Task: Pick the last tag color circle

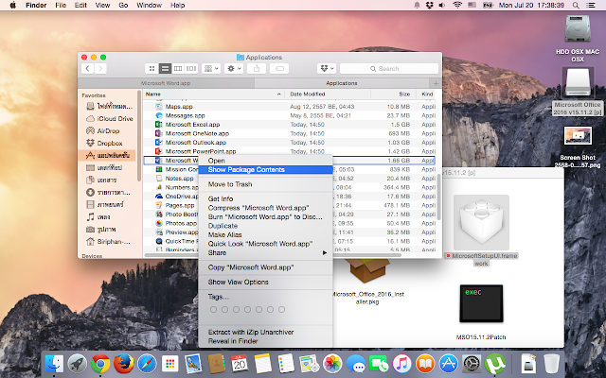Action: tap(282, 309)
